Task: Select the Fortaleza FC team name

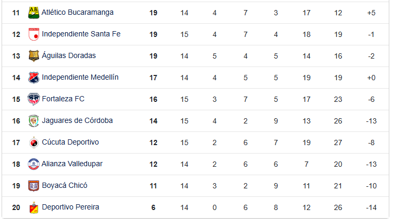Action: point(63,99)
